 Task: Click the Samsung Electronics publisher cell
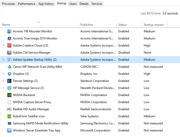(x=98, y=123)
